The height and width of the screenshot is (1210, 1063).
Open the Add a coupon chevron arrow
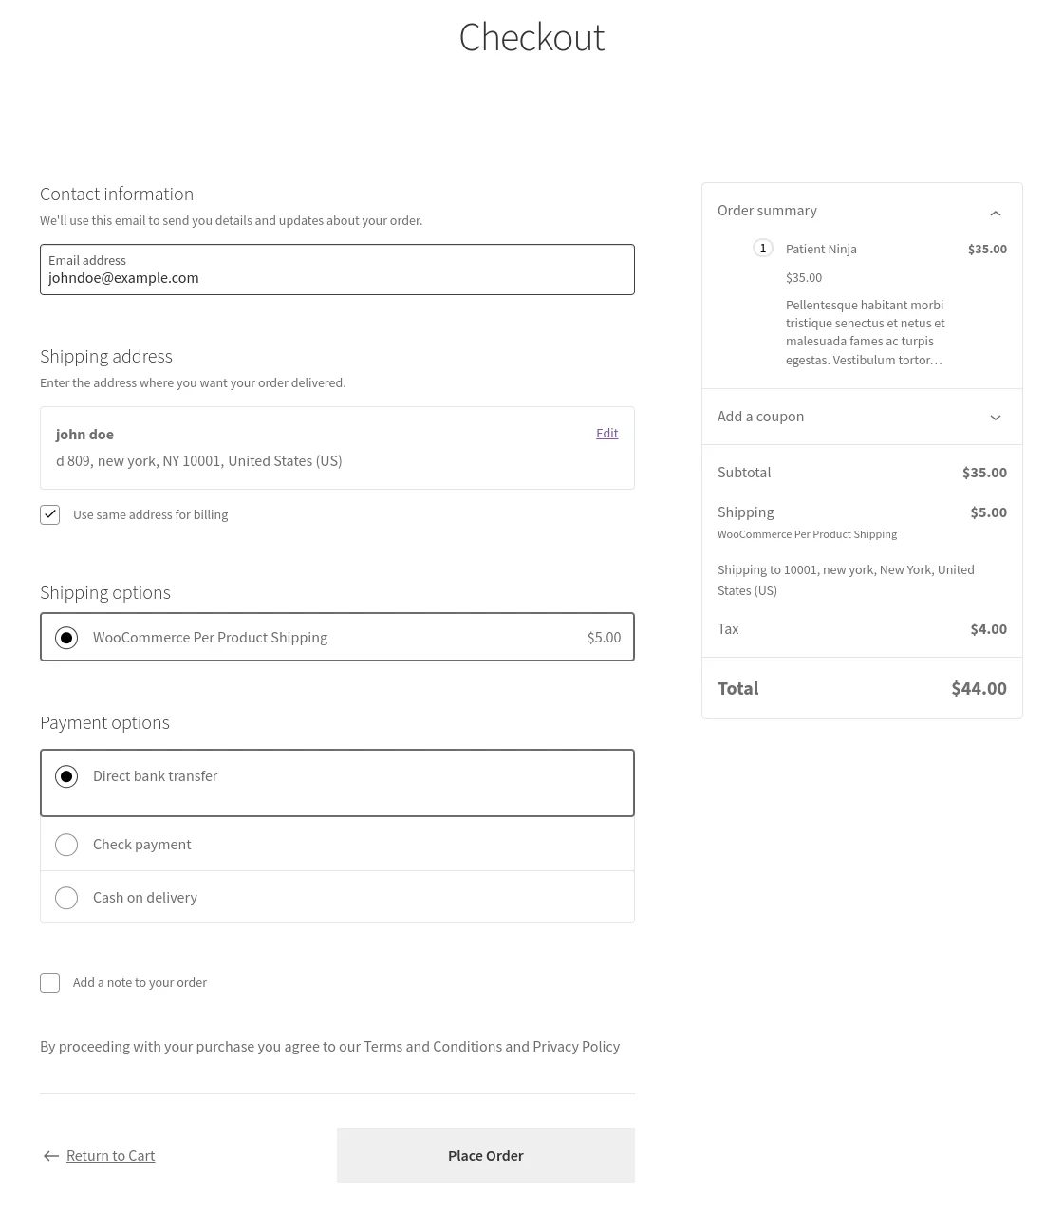(996, 417)
